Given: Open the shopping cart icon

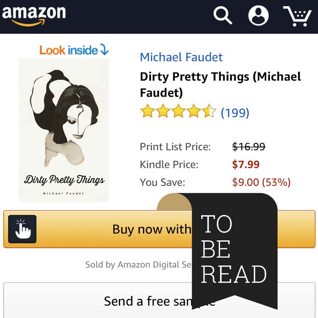Looking at the screenshot, I should pyautogui.click(x=297, y=16).
